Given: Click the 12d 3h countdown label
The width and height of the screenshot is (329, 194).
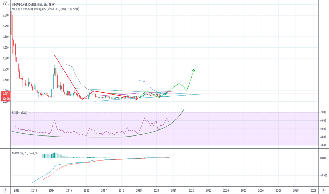Looking at the screenshot, I should [x=6, y=99].
